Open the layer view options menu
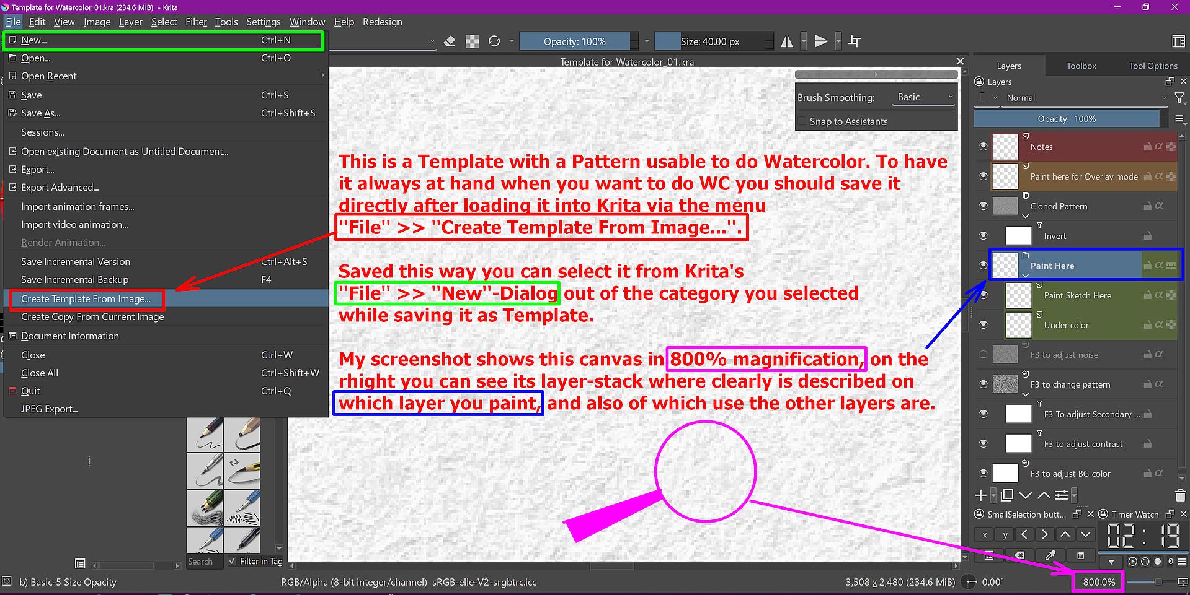1190x595 pixels. click(1179, 119)
